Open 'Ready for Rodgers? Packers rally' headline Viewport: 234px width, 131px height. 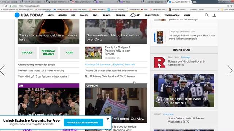coord(117,51)
